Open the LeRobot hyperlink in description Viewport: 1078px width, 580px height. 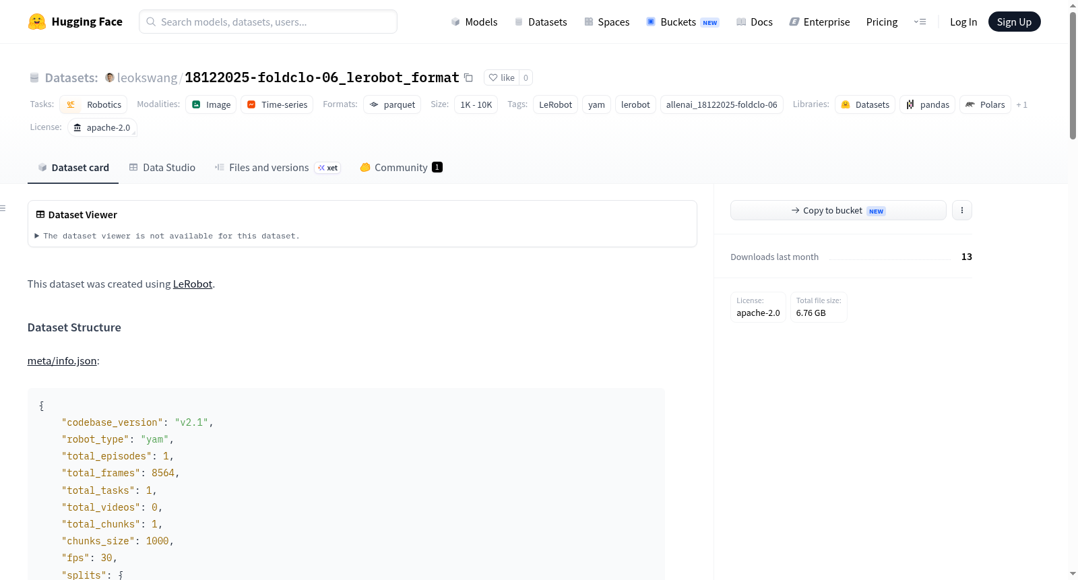(193, 284)
